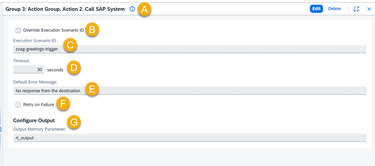Screen dimensions: 375x166
Task: Click the orange D callout badge
Action: click(x=74, y=67)
